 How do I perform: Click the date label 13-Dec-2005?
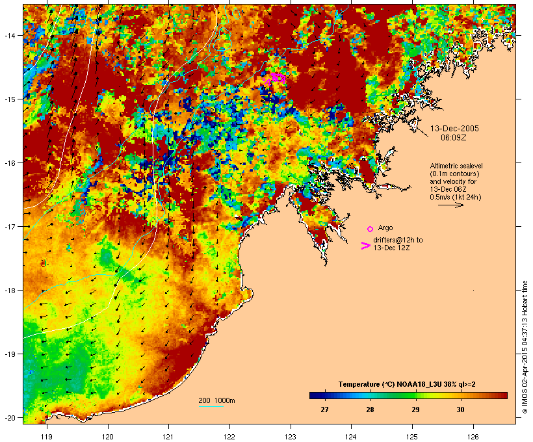[454, 129]
